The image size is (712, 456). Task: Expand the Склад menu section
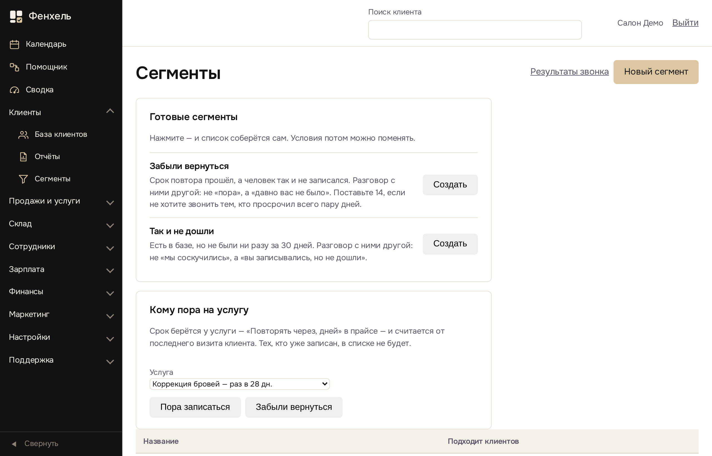61,224
